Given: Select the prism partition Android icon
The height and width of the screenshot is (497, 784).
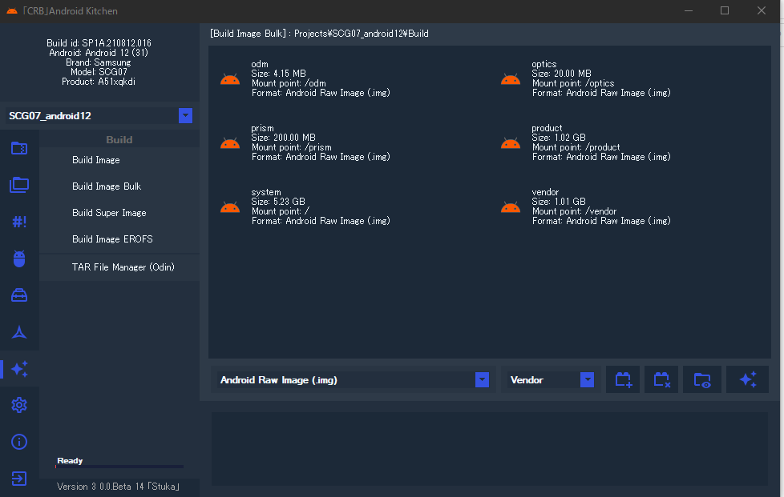Looking at the screenshot, I should (230, 143).
